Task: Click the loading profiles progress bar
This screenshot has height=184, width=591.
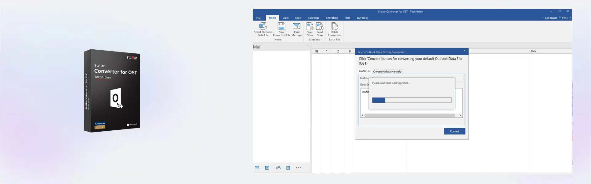Action: coord(412,100)
